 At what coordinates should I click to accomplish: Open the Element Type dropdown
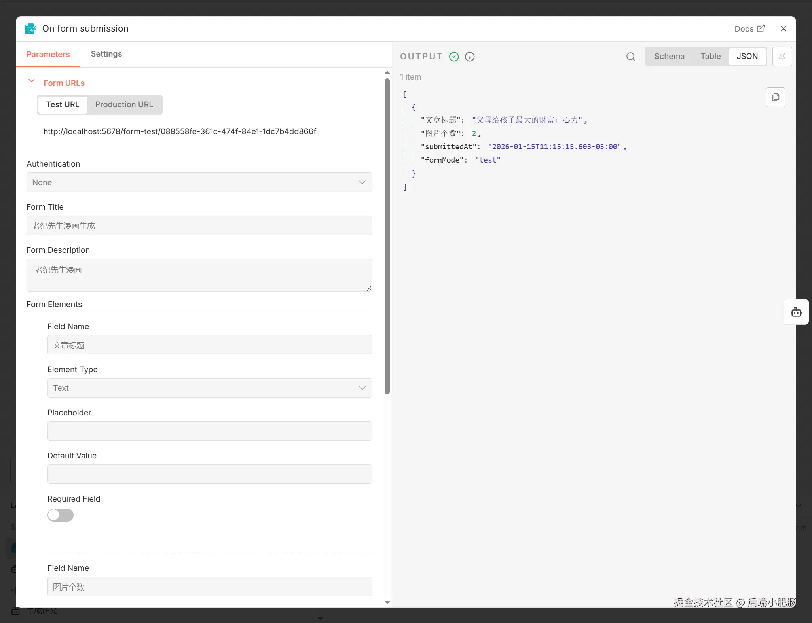(209, 388)
